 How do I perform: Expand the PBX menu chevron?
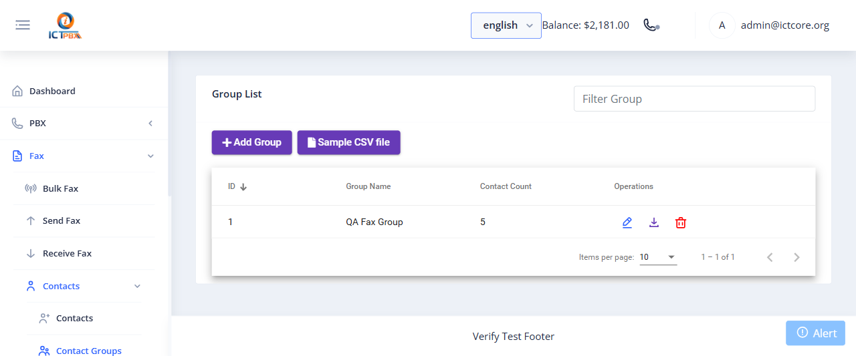(x=150, y=124)
